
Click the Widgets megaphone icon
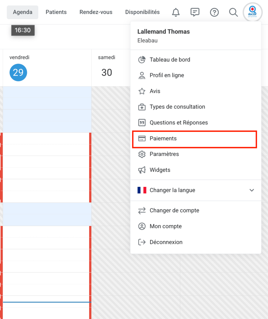(x=142, y=170)
